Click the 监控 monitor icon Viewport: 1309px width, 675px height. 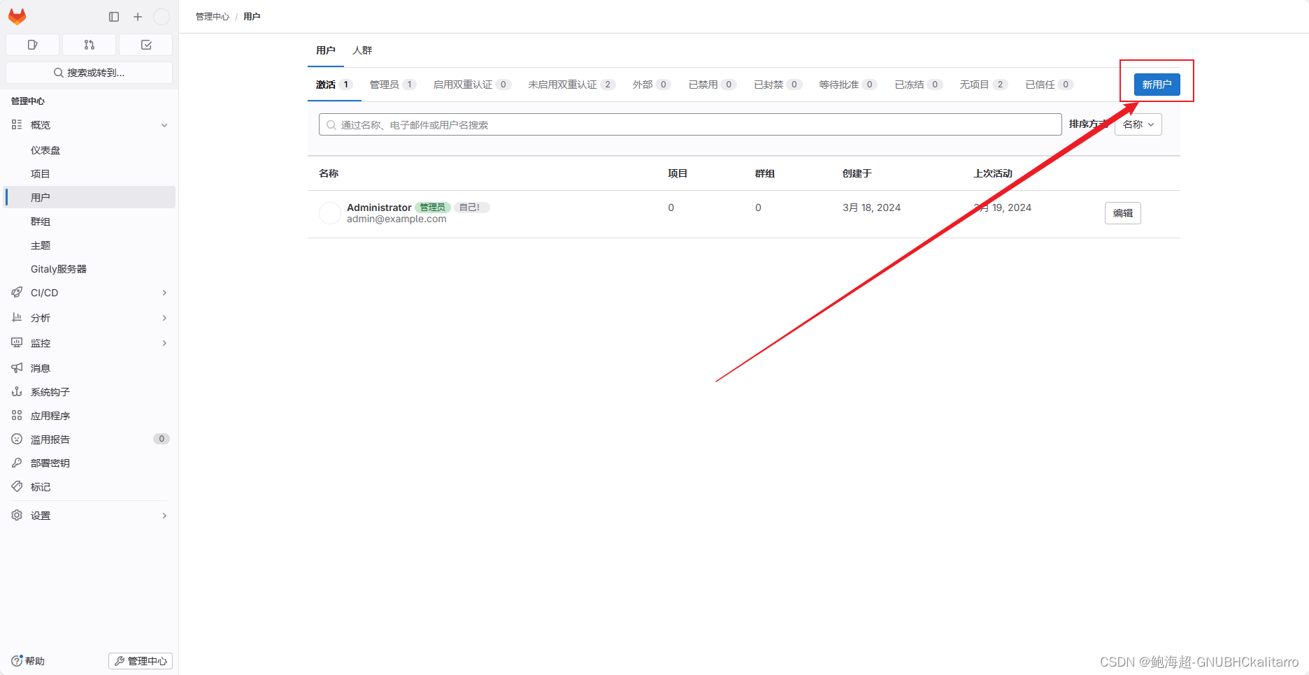point(17,342)
